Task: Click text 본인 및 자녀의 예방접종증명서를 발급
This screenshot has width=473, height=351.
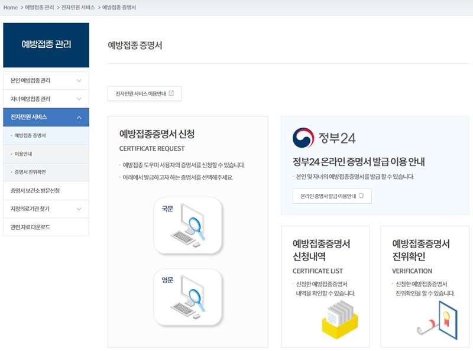Action: click(355, 177)
